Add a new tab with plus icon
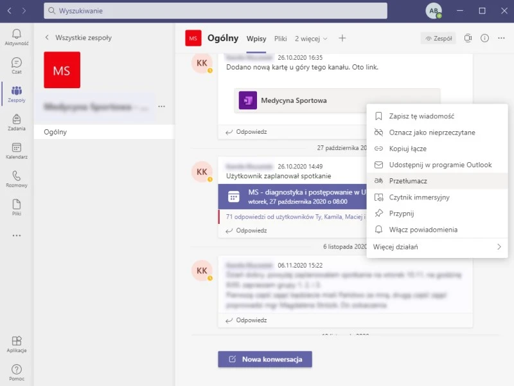 tap(342, 38)
